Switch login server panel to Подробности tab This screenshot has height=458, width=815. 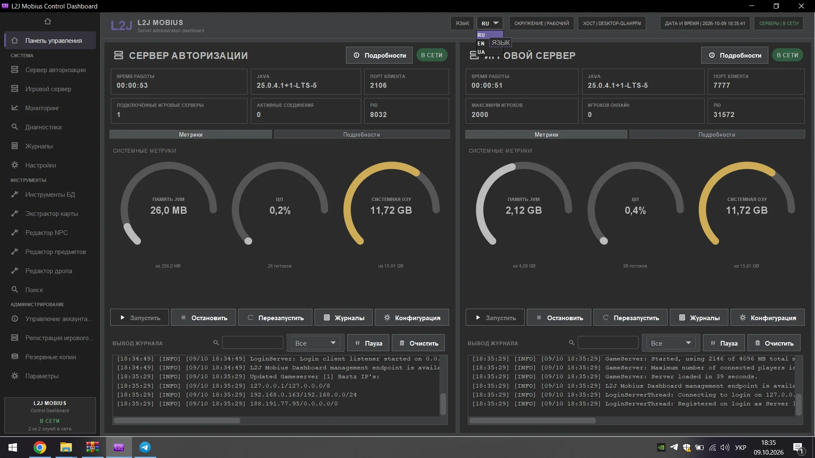coord(362,134)
